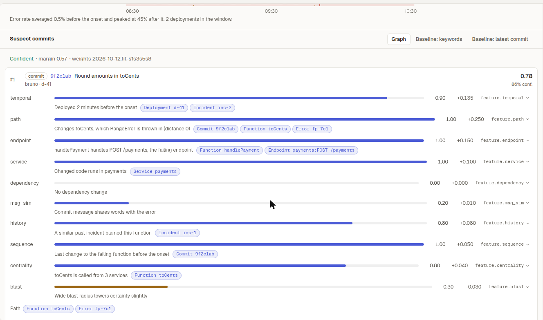
Task: Click the overall score 0.78
Action: click(526, 76)
